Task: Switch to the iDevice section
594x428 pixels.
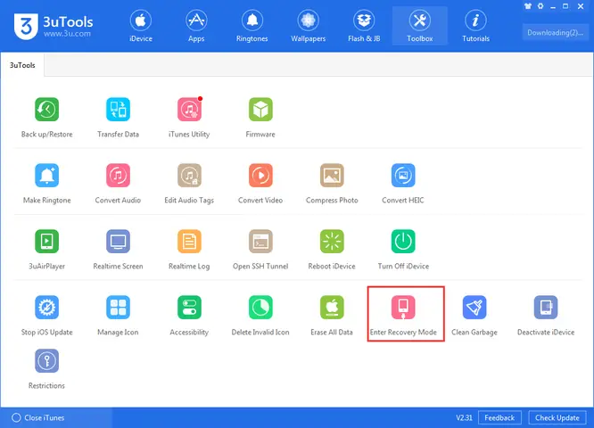Action: pyautogui.click(x=141, y=26)
